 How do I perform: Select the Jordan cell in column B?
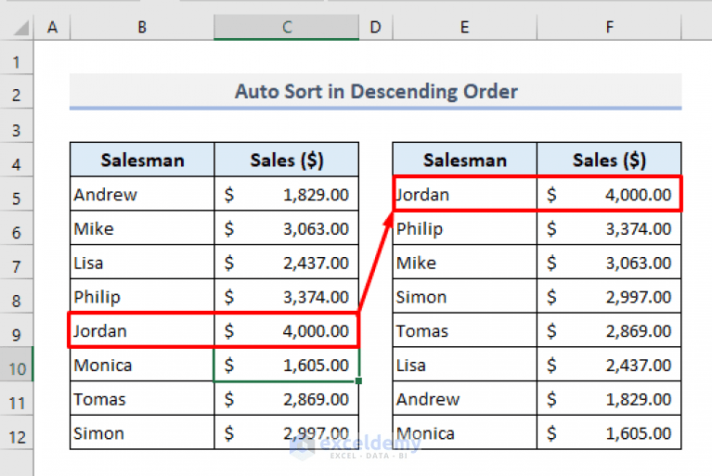(142, 330)
